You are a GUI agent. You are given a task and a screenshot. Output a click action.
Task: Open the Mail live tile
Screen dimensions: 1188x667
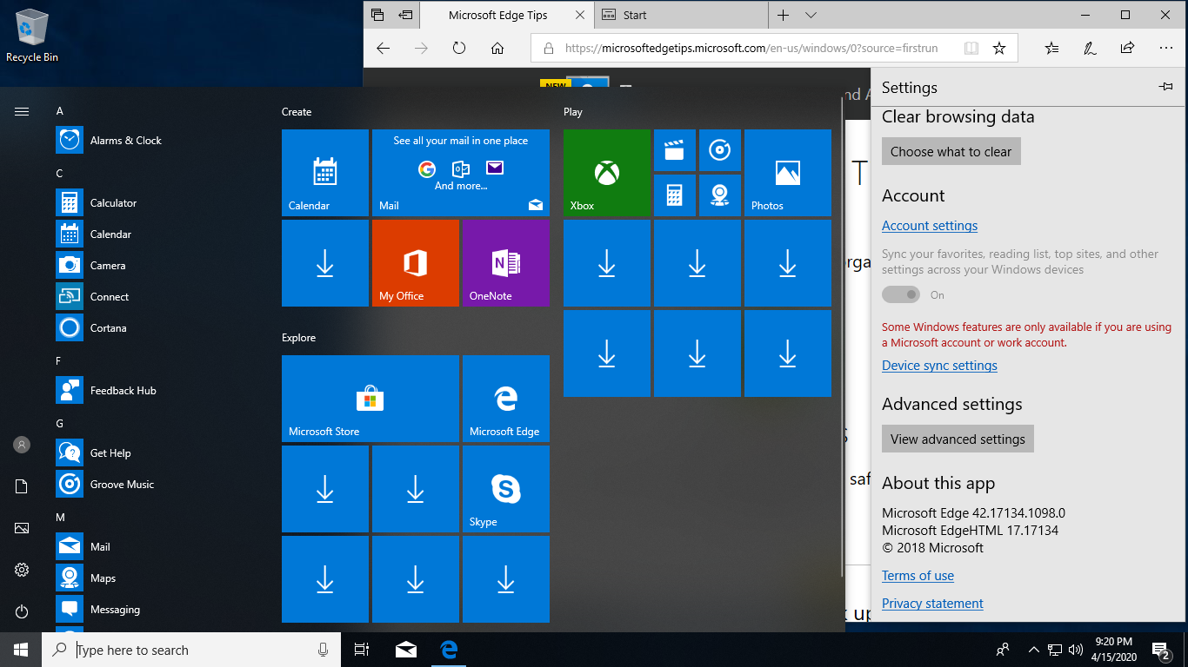(x=461, y=173)
